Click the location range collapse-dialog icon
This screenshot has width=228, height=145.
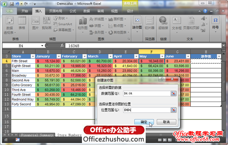[173, 110]
